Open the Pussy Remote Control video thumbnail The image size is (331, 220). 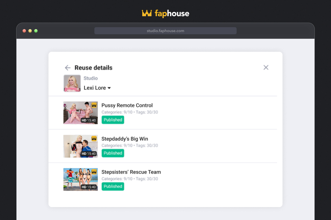click(80, 113)
